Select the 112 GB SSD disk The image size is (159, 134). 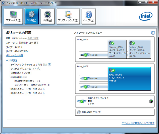[x=93, y=55]
